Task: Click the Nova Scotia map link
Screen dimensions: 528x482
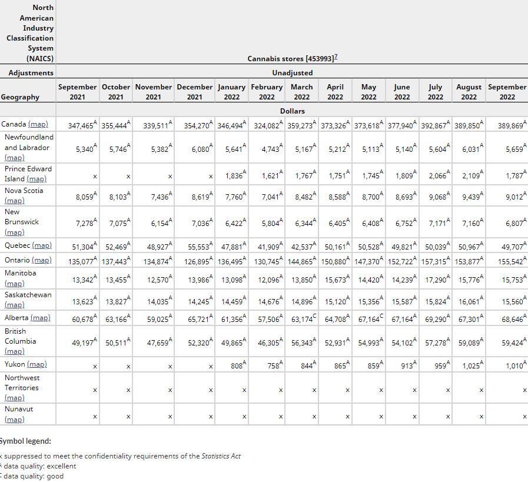Action: 14,201
